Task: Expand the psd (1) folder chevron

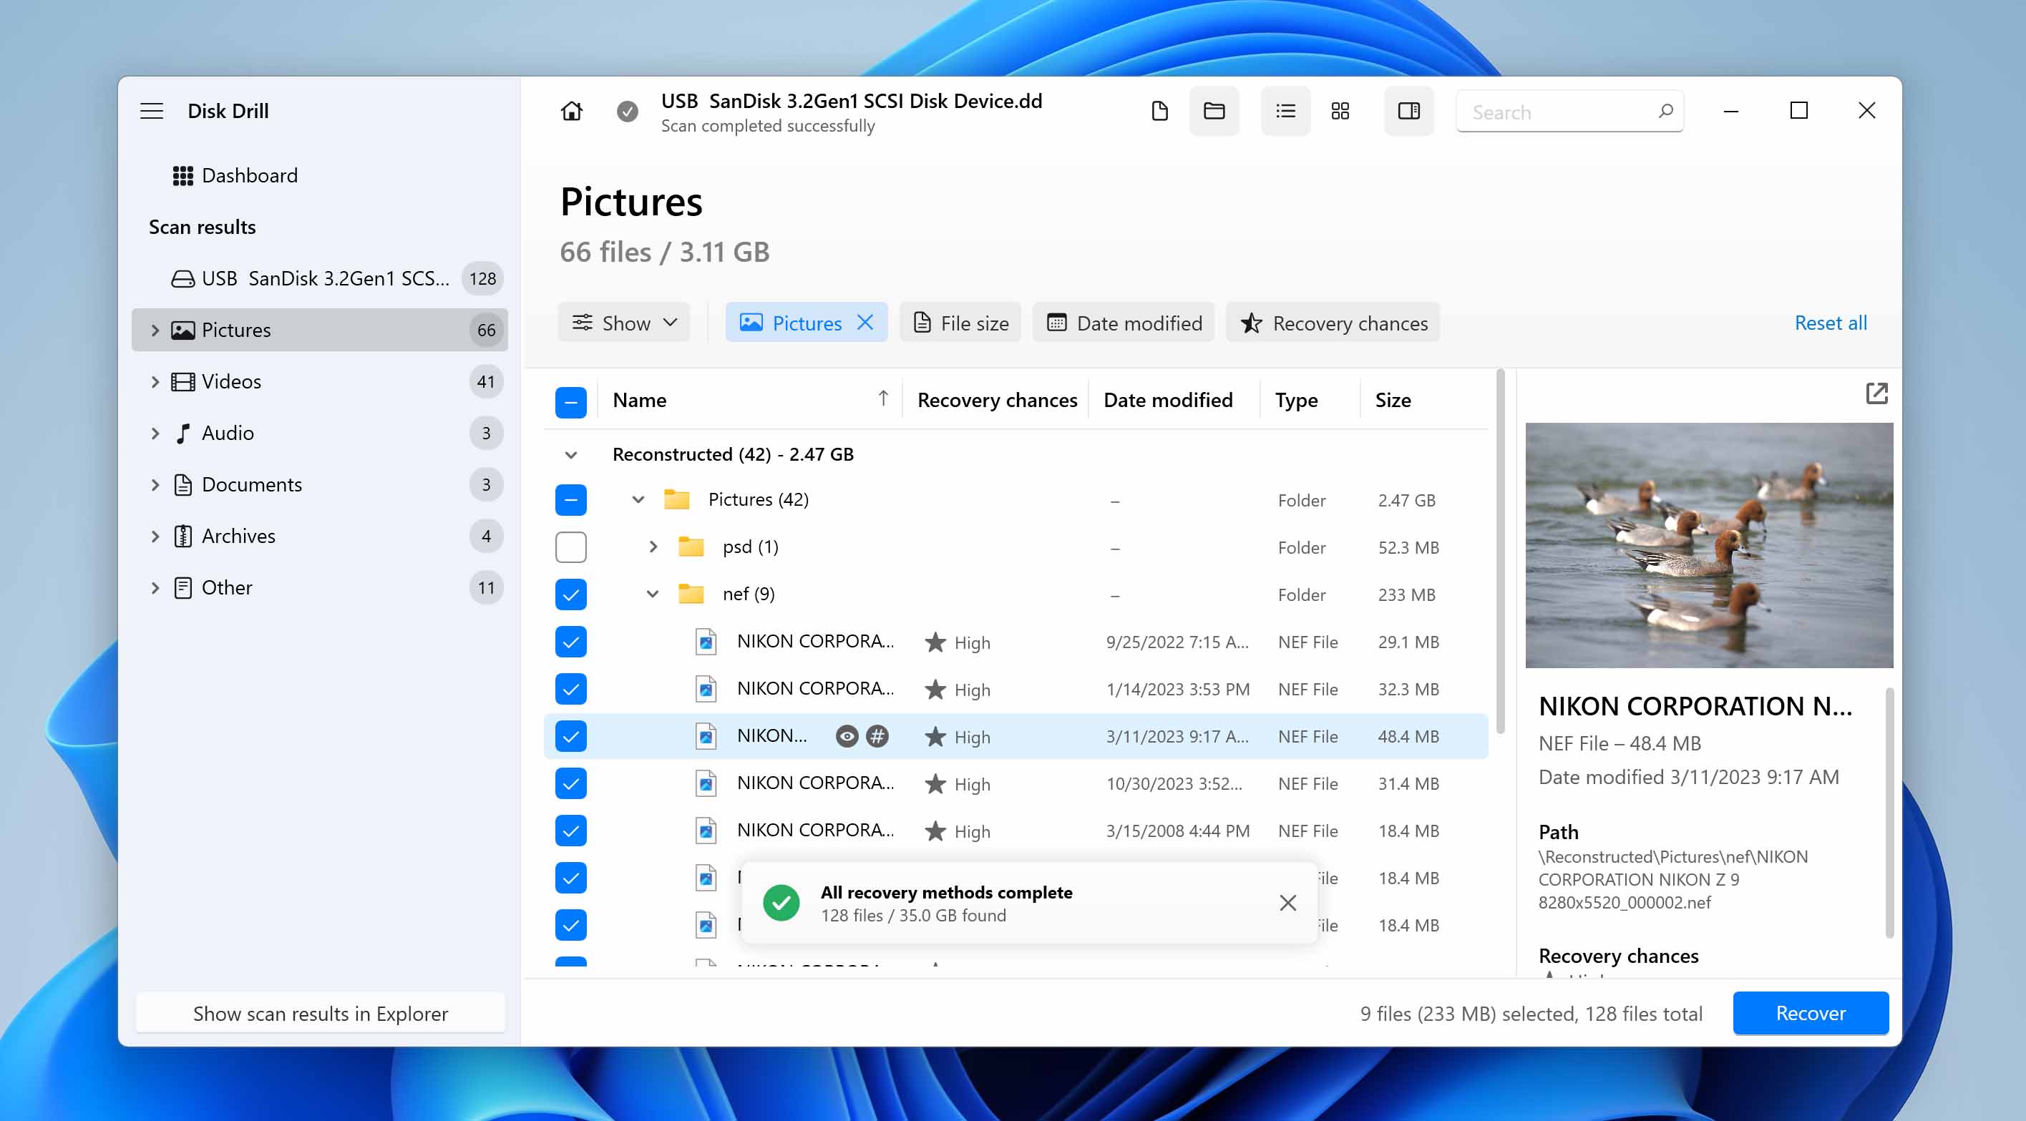Action: (x=653, y=547)
